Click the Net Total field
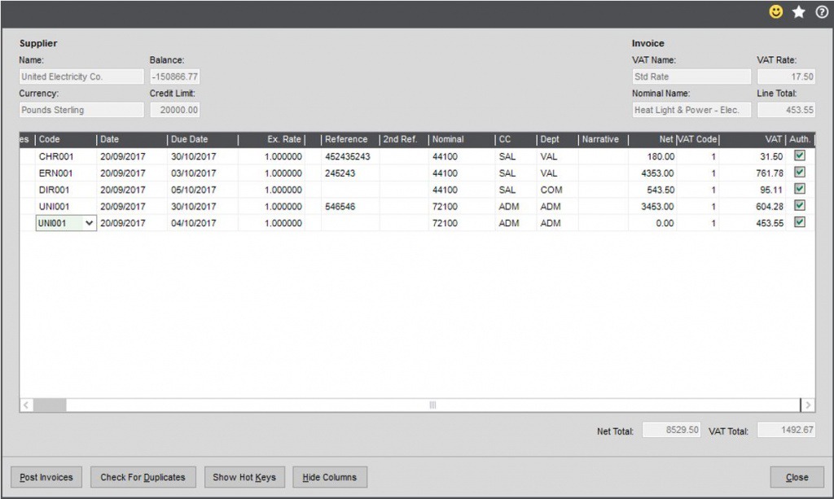Image resolution: width=834 pixels, height=499 pixels. coord(671,430)
